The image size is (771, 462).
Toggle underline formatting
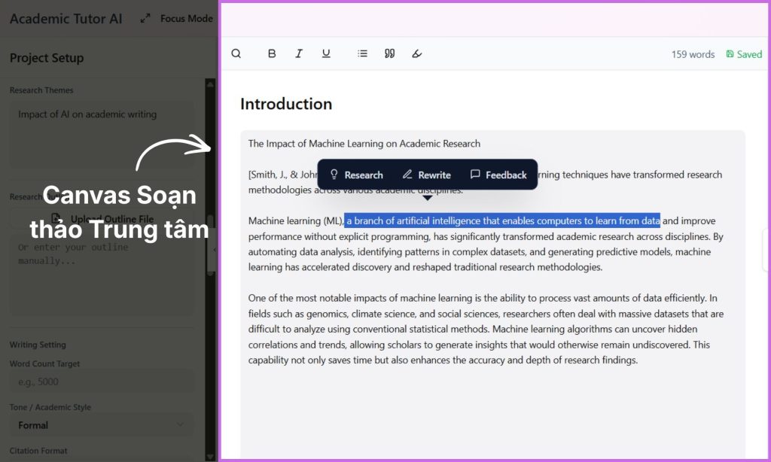coord(326,53)
